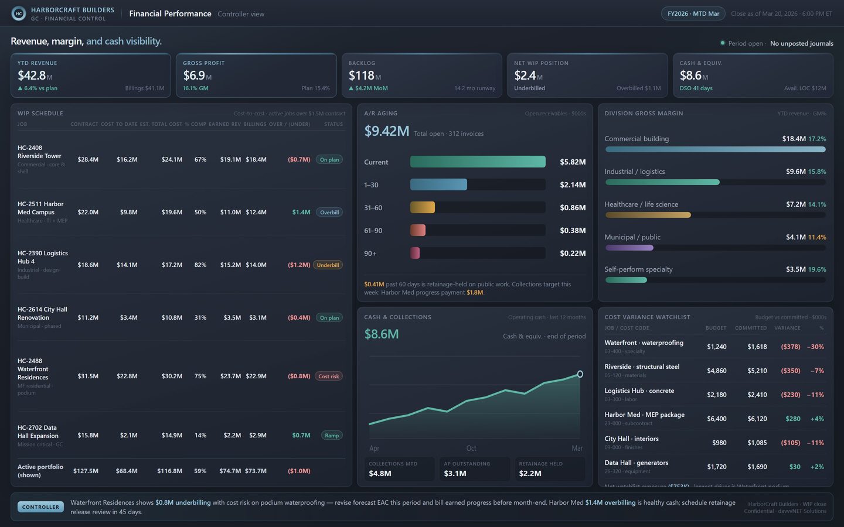Click the Overbill badge for Harbor Med
Screen dimensions: 844x527
pos(329,212)
